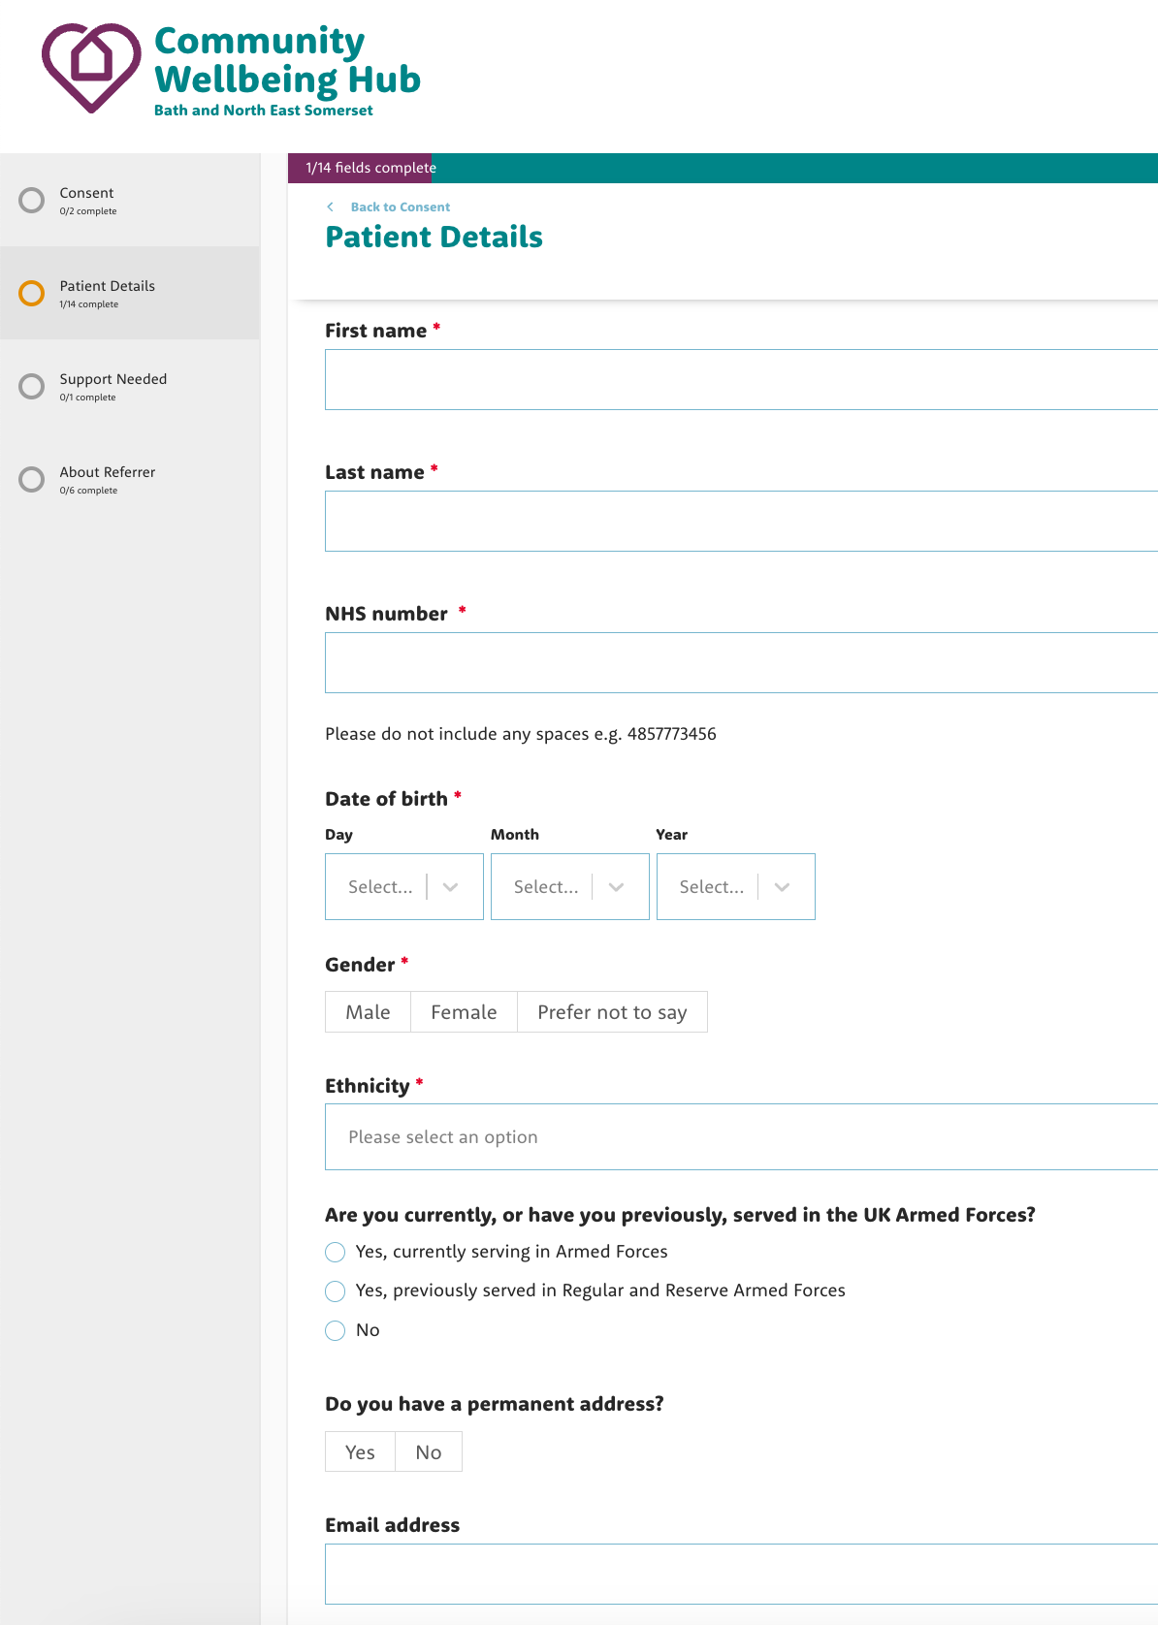1158x1625 pixels.
Task: Go to the Support Needed section
Action: coord(113,379)
